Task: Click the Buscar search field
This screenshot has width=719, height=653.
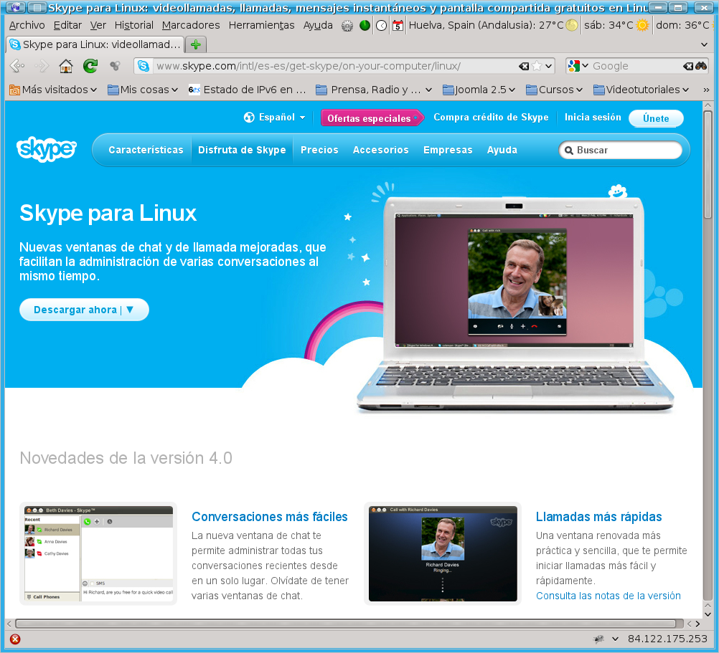Action: point(621,151)
